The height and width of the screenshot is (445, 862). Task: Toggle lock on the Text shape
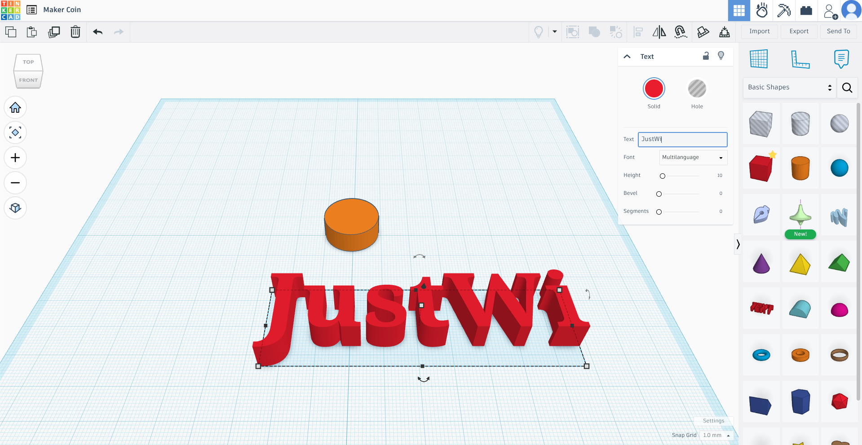pyautogui.click(x=706, y=56)
